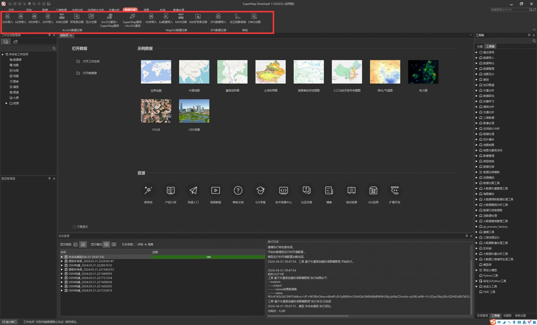Click the GDB导入 import tool
Screen dimensions: 537x325
point(21,19)
